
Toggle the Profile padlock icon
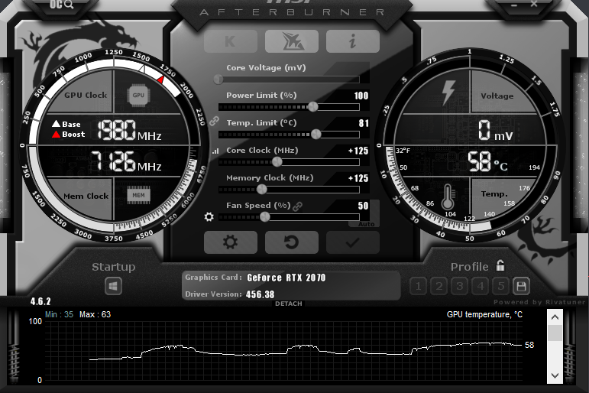(x=500, y=265)
